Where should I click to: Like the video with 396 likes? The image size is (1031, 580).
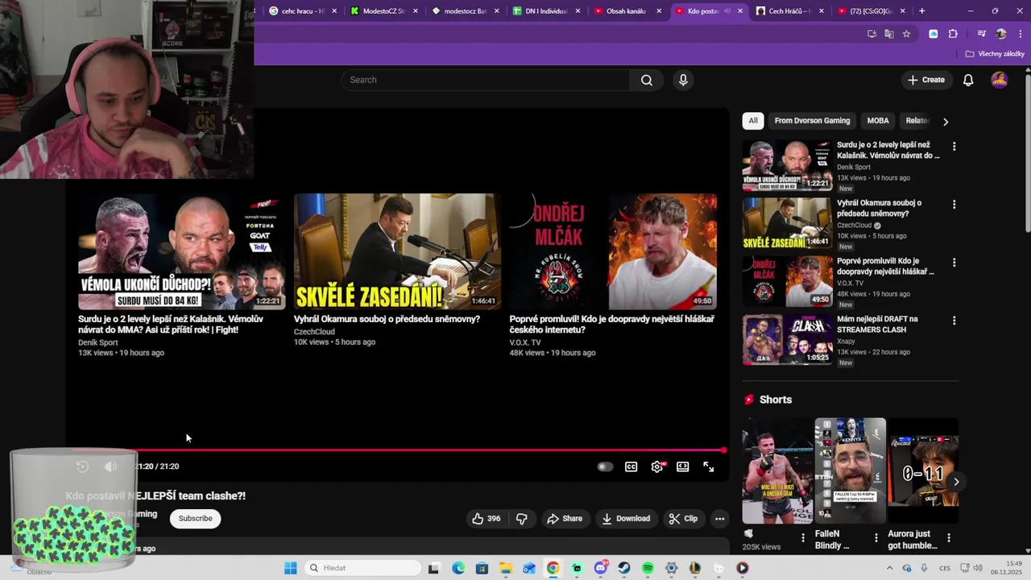tap(486, 519)
